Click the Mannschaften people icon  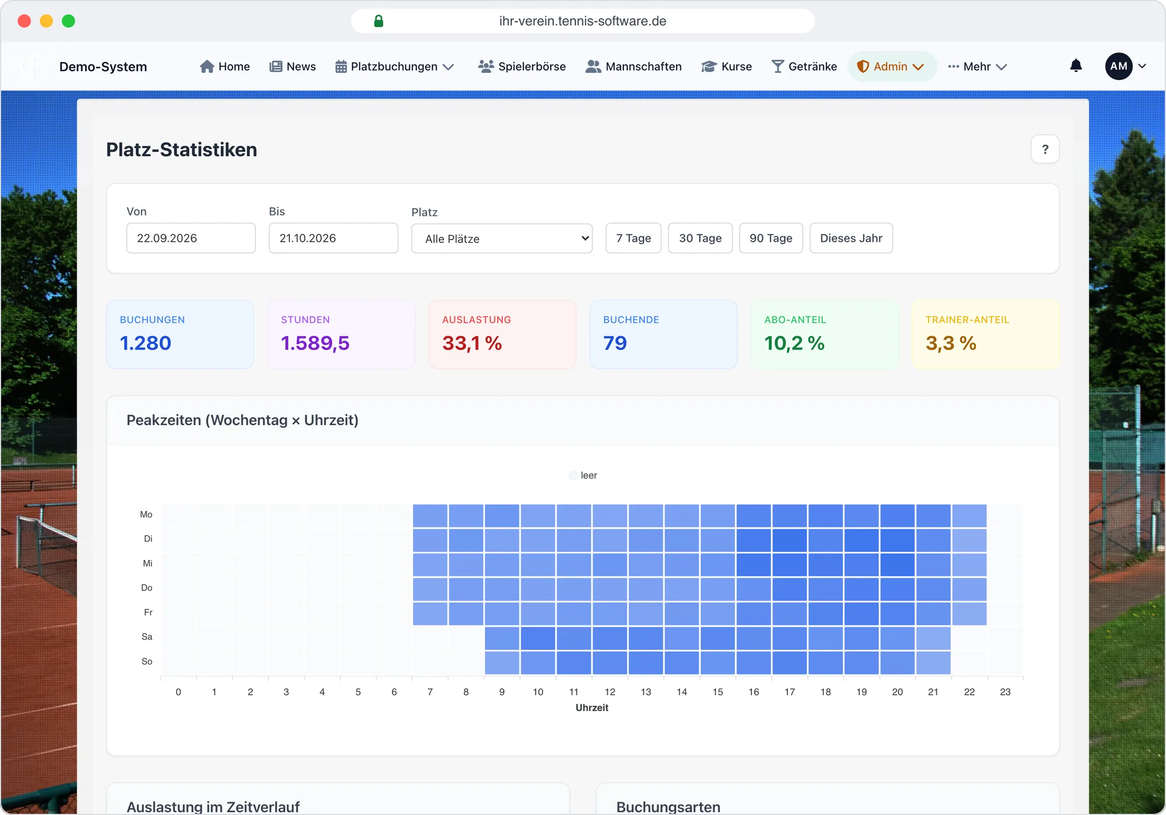pos(593,67)
